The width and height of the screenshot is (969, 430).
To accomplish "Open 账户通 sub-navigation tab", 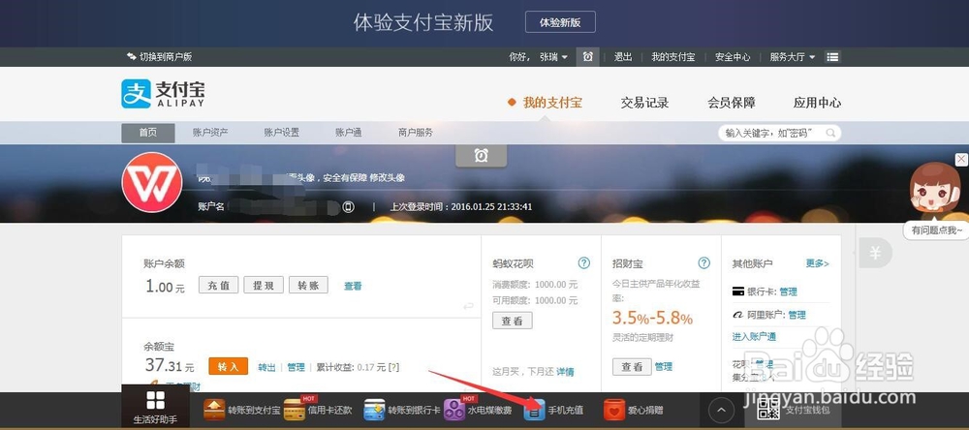I will click(x=349, y=133).
